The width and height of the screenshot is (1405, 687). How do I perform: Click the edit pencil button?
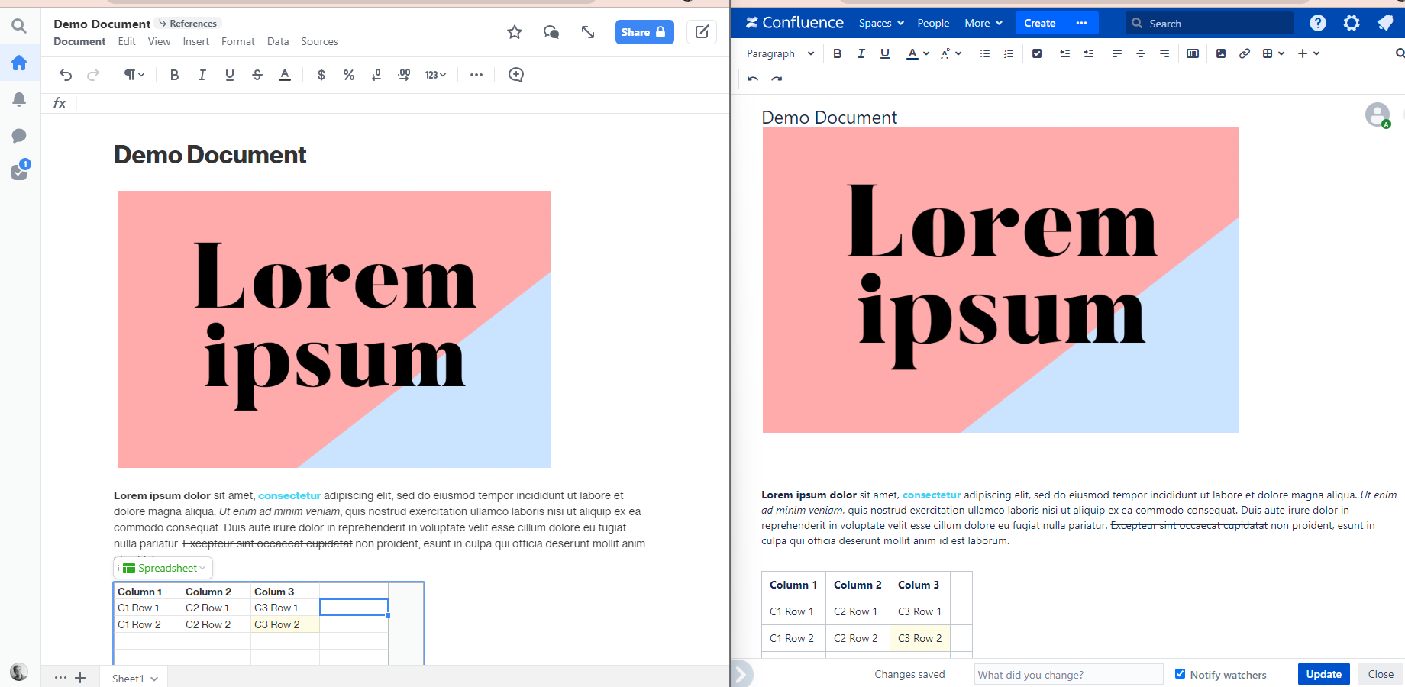(702, 32)
